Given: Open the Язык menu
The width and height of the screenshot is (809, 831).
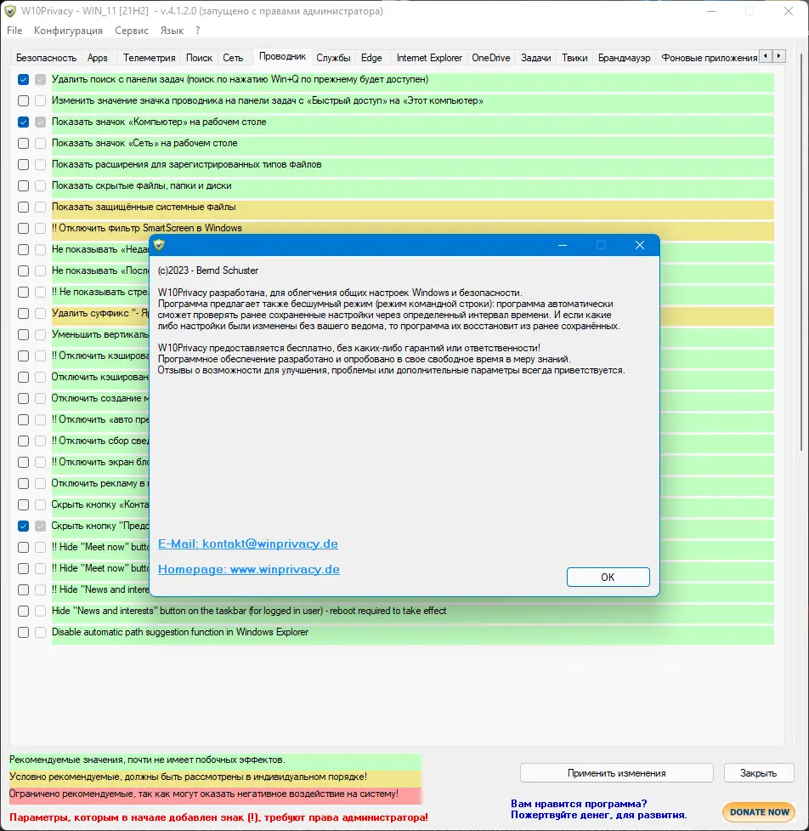Looking at the screenshot, I should coord(172,31).
